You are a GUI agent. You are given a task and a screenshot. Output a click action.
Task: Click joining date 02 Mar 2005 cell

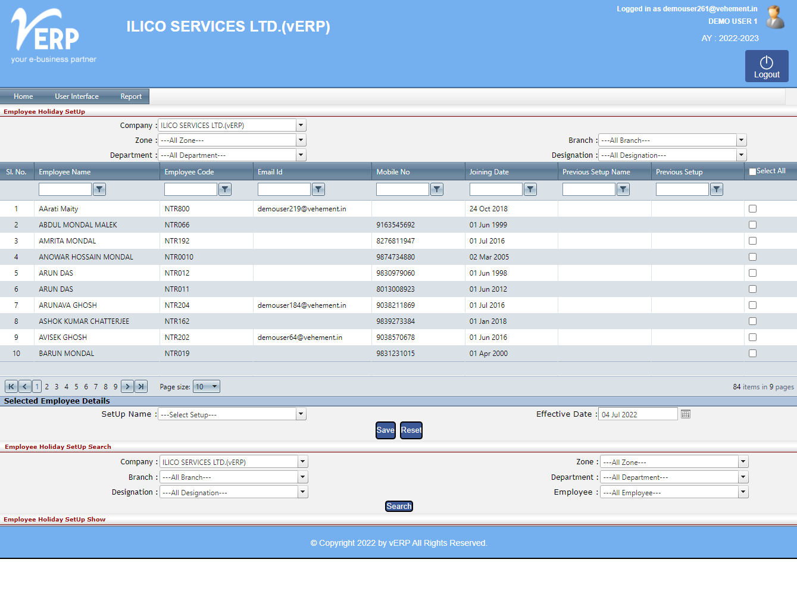click(x=489, y=257)
